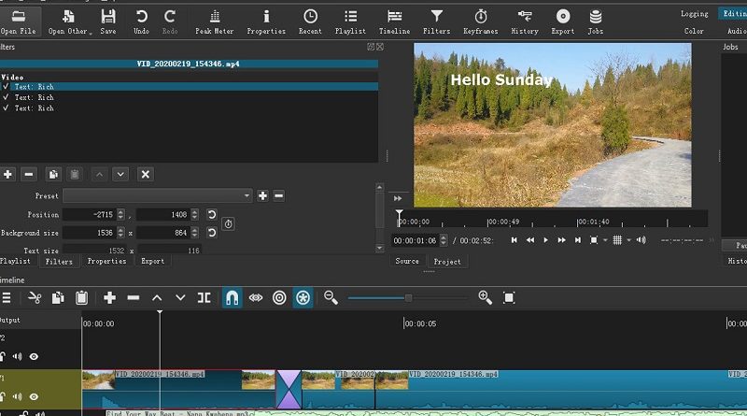Toggle timeline snapping magnet

232,298
